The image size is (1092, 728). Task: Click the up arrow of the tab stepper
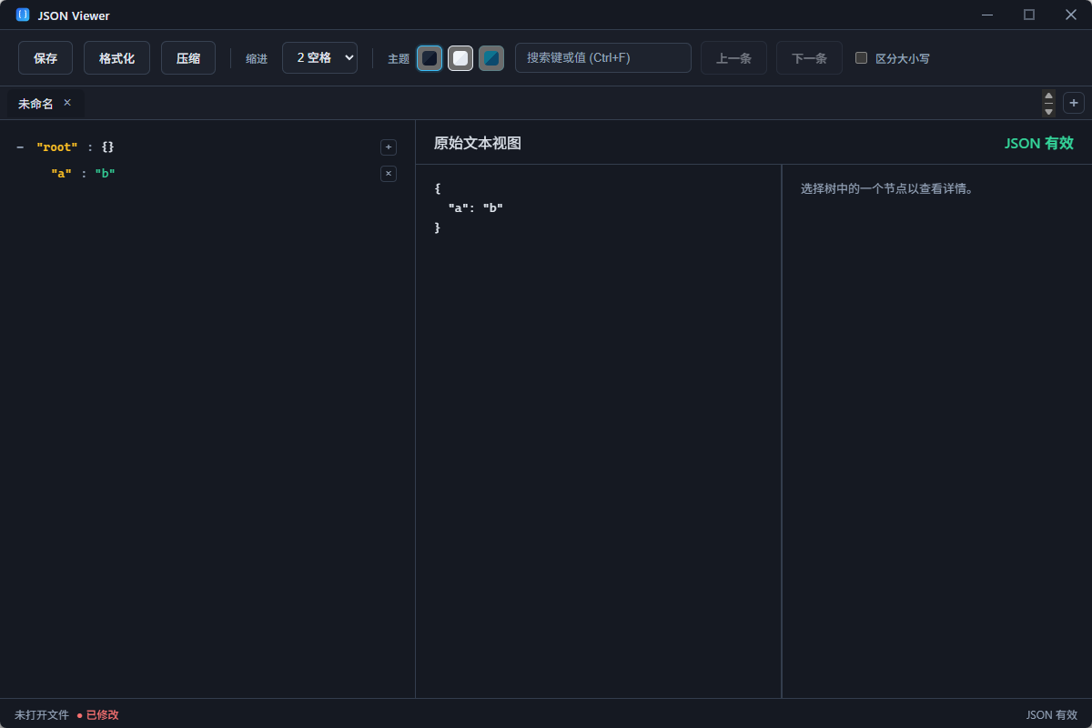pyautogui.click(x=1048, y=96)
